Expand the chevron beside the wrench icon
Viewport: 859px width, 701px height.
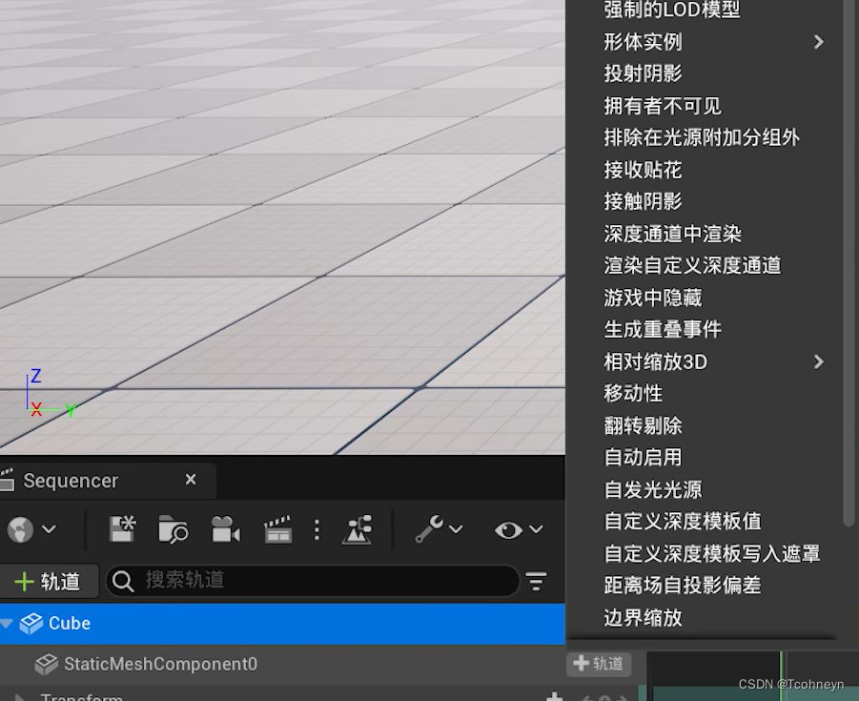tap(457, 529)
